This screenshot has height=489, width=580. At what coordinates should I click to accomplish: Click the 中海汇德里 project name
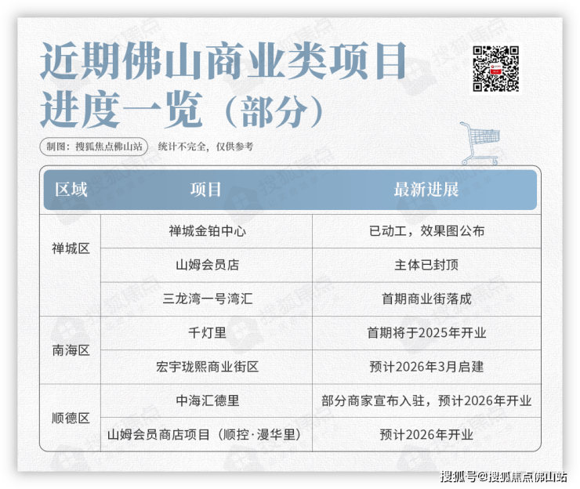click(x=207, y=400)
